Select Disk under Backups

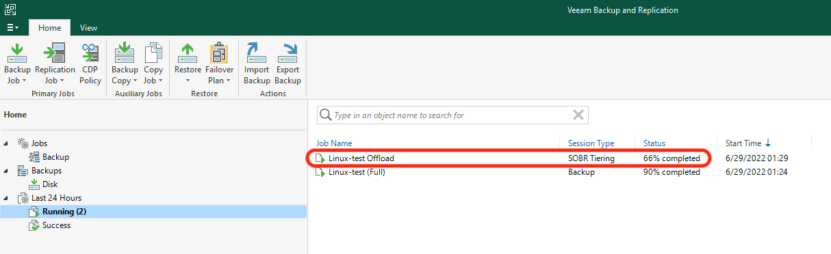50,184
